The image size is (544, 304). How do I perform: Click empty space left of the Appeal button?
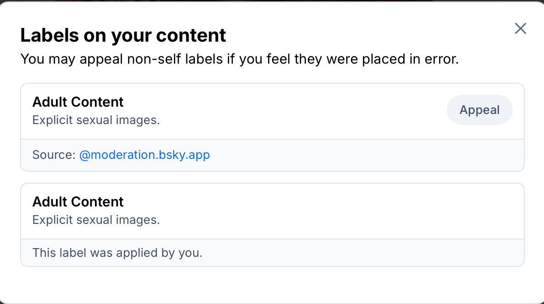coord(321,111)
